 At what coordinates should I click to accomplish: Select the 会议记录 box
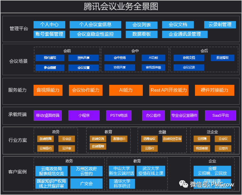(x=189, y=68)
